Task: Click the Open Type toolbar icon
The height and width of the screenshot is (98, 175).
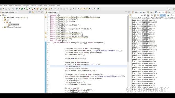Action: tap(46, 9)
